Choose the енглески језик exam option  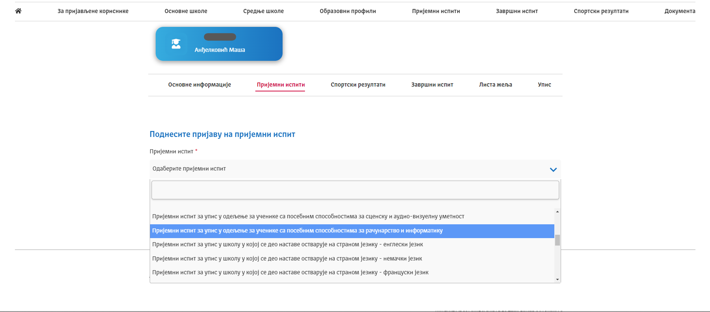[x=352, y=244]
